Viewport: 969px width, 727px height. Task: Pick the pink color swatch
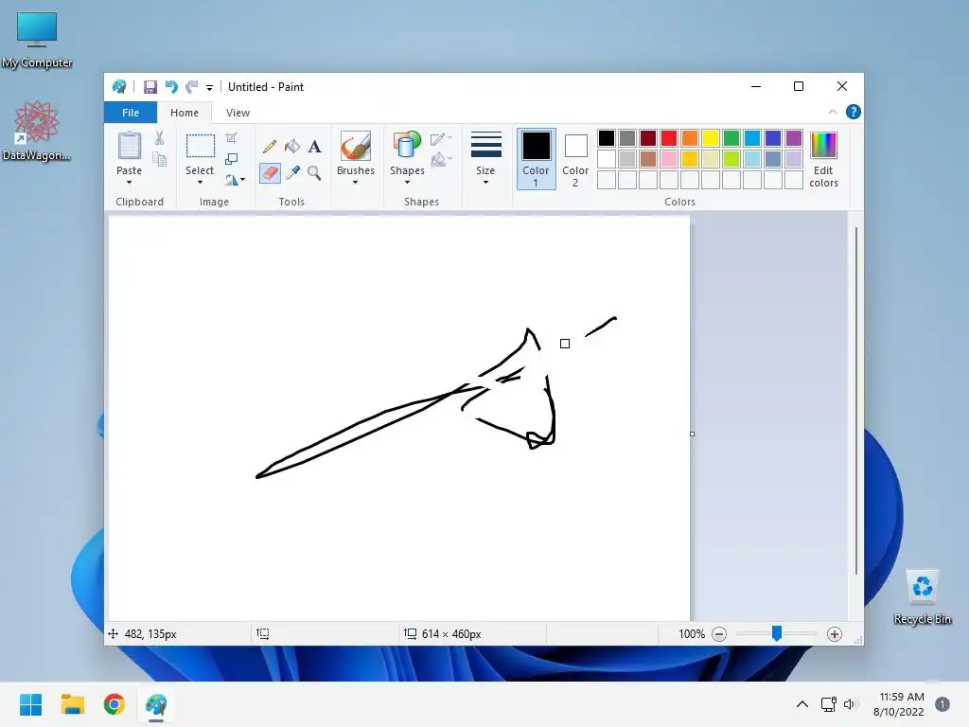click(669, 159)
